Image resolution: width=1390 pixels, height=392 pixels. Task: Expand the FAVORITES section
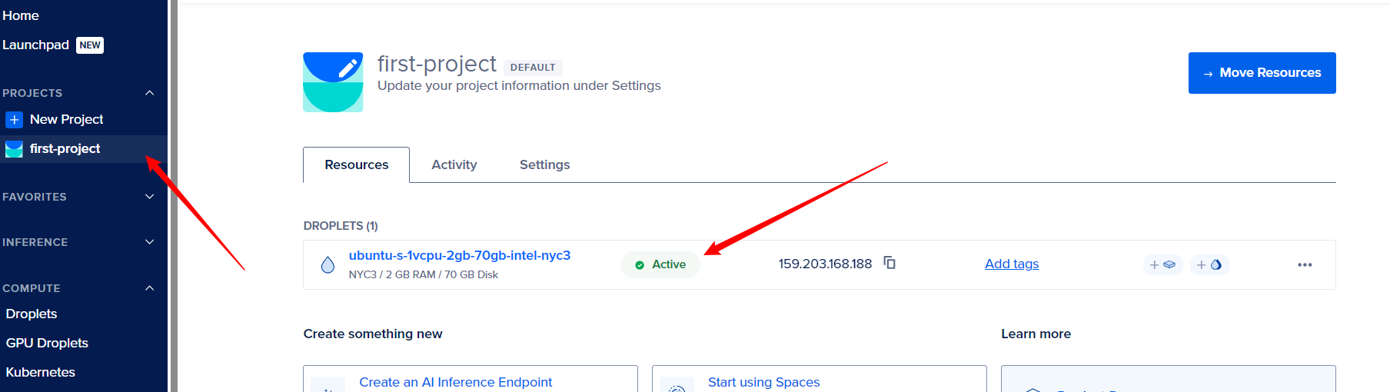(150, 197)
